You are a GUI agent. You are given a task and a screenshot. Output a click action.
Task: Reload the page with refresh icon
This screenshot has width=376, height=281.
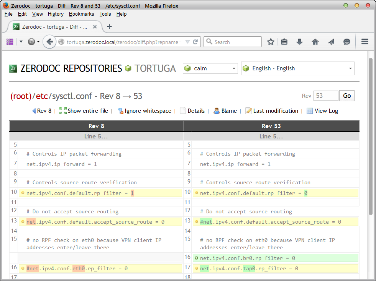[x=195, y=42]
